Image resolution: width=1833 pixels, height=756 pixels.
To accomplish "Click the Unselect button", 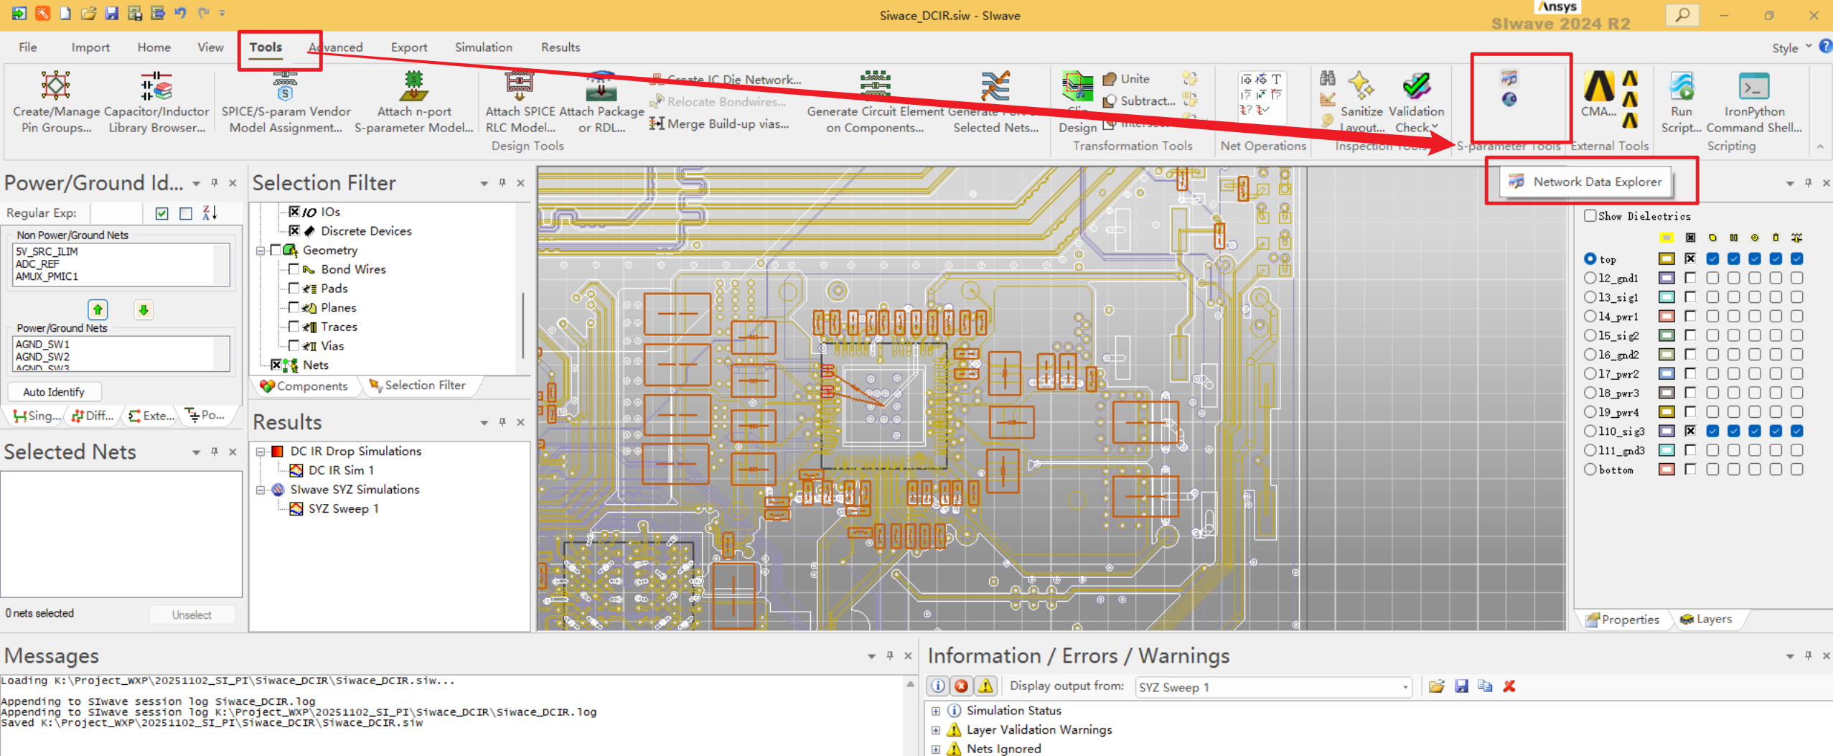I will pyautogui.click(x=192, y=615).
